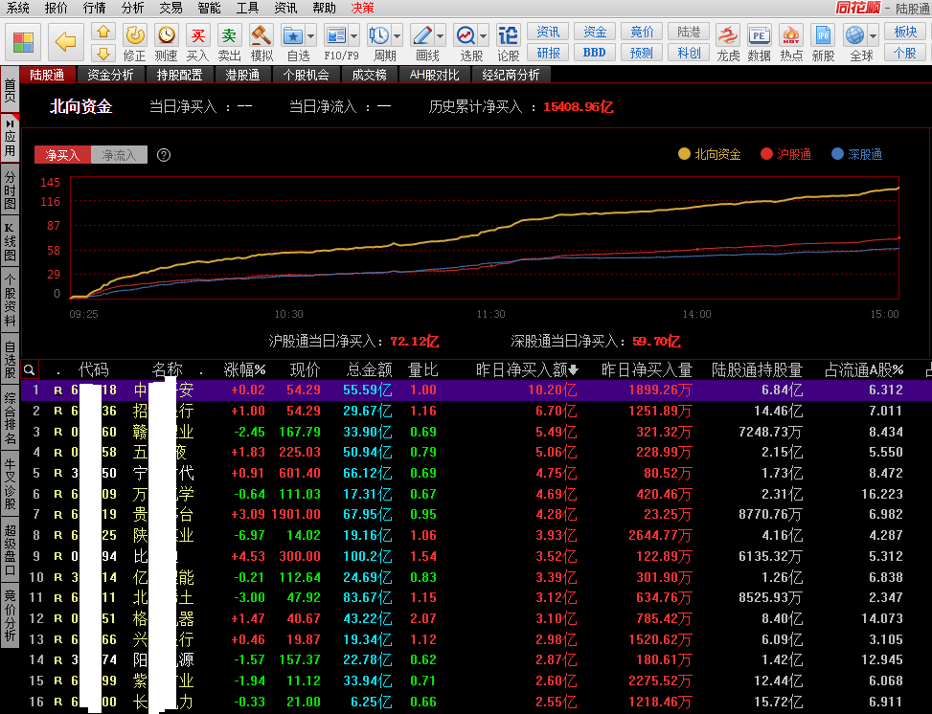Open 超级盘口 in the left sidebar
932x714 pixels.
tap(10, 550)
